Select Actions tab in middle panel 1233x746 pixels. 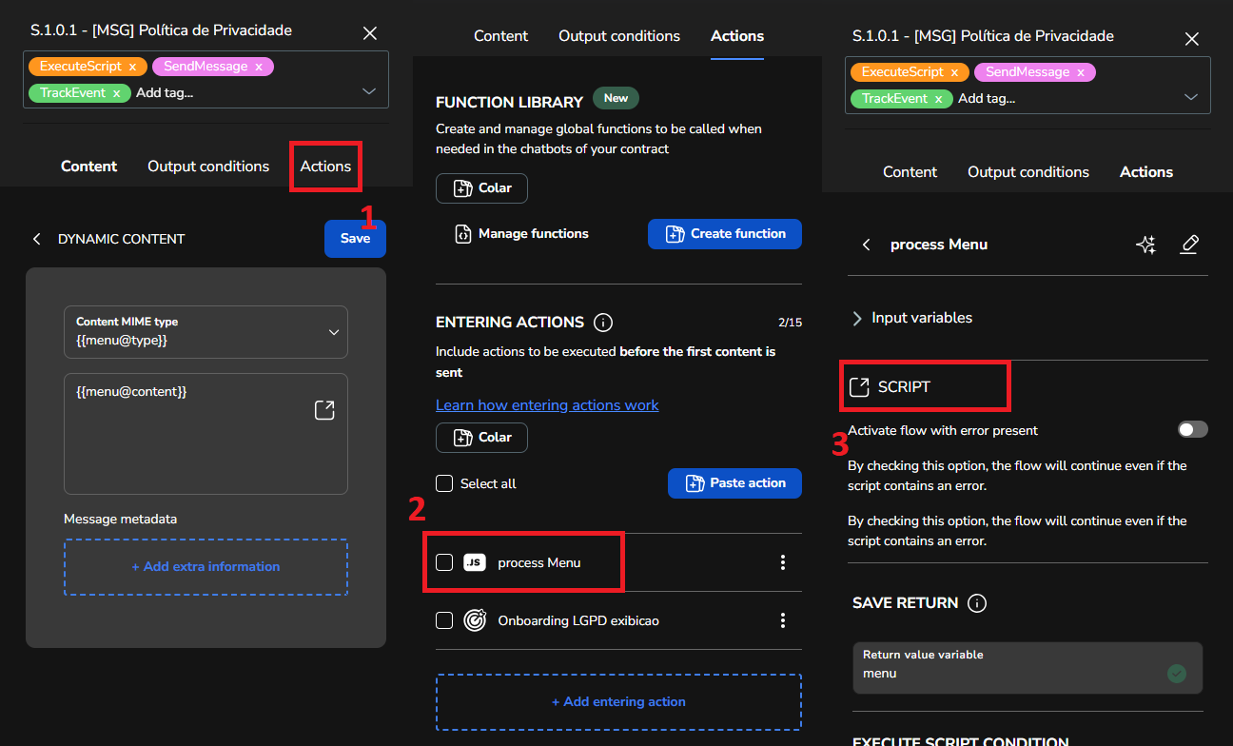click(737, 36)
